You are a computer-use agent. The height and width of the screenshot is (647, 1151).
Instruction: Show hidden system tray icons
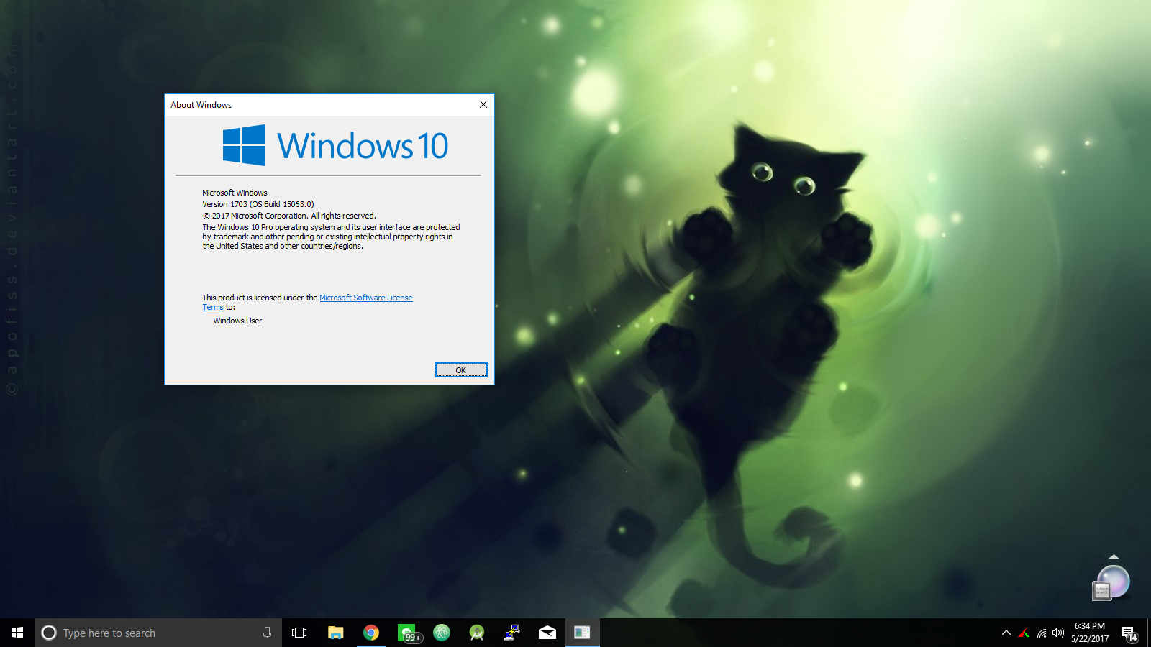click(1006, 633)
